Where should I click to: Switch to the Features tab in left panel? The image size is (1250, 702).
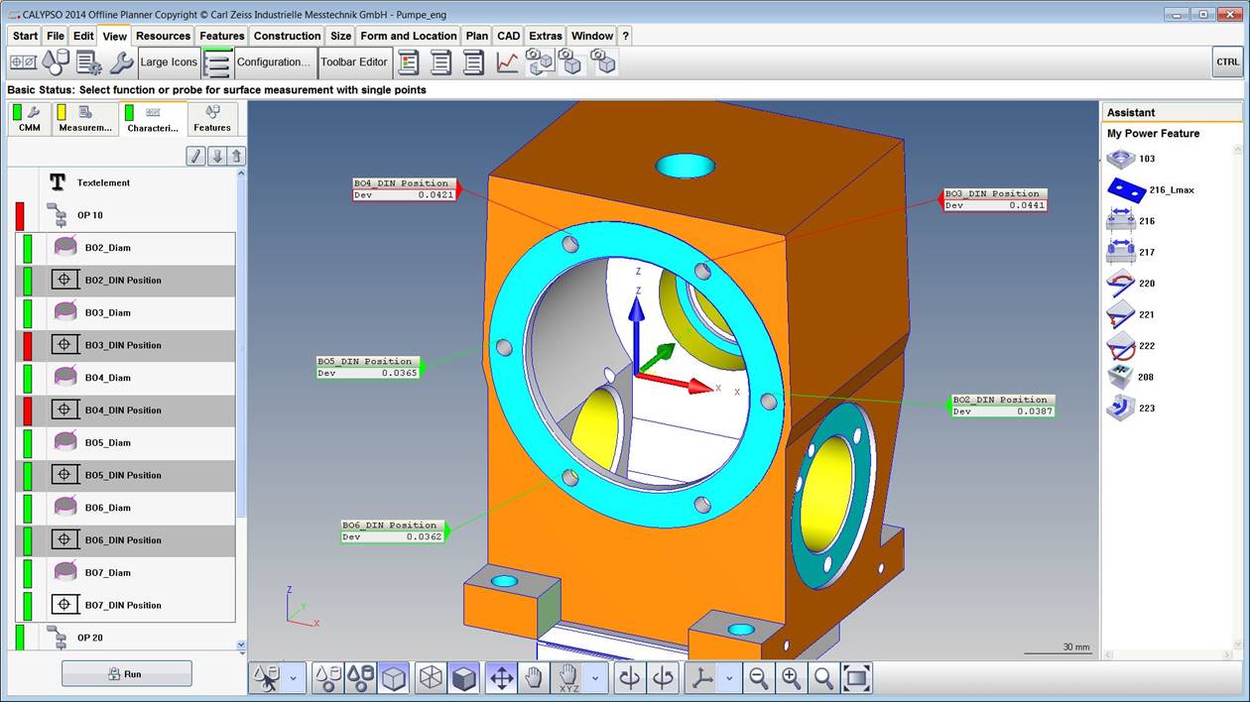click(x=212, y=119)
